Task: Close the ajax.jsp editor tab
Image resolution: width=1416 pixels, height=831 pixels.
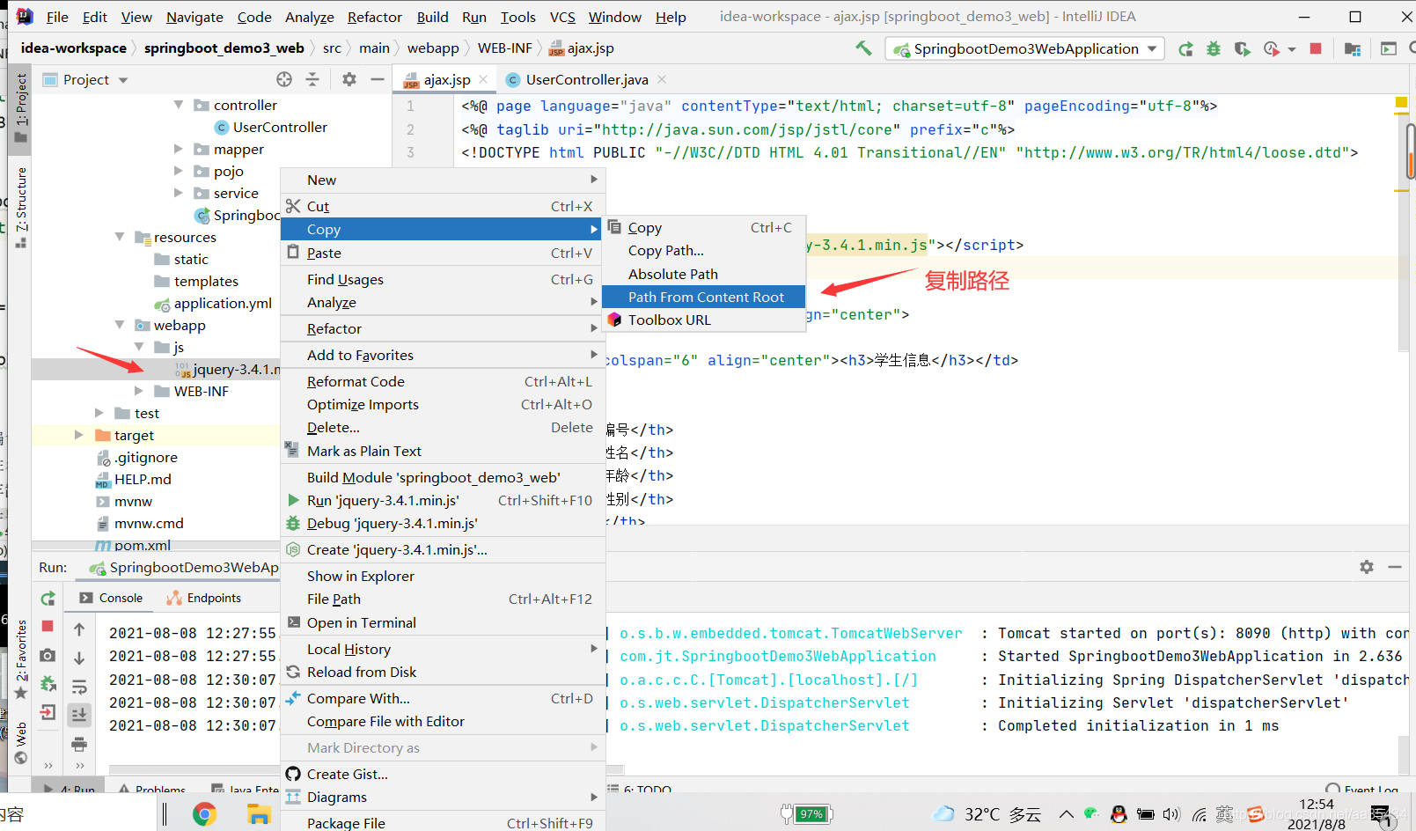Action: (483, 79)
